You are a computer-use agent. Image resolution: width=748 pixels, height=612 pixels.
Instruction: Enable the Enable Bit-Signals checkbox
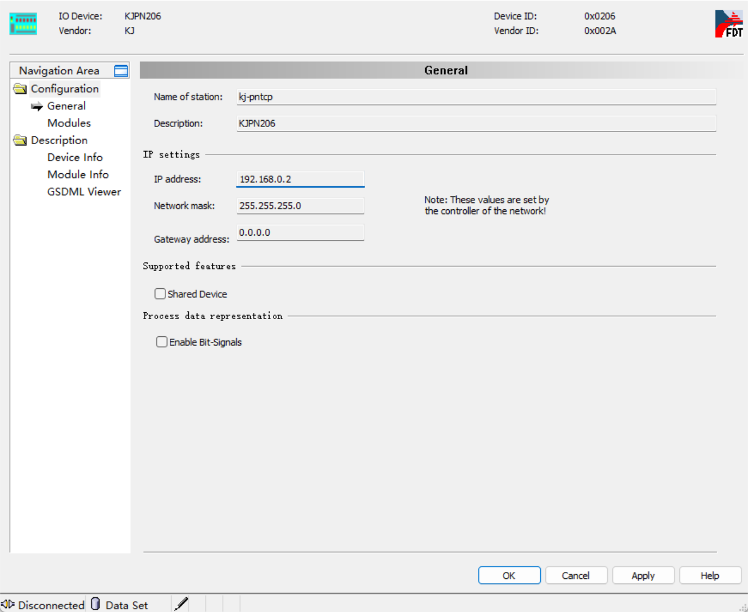click(x=162, y=342)
